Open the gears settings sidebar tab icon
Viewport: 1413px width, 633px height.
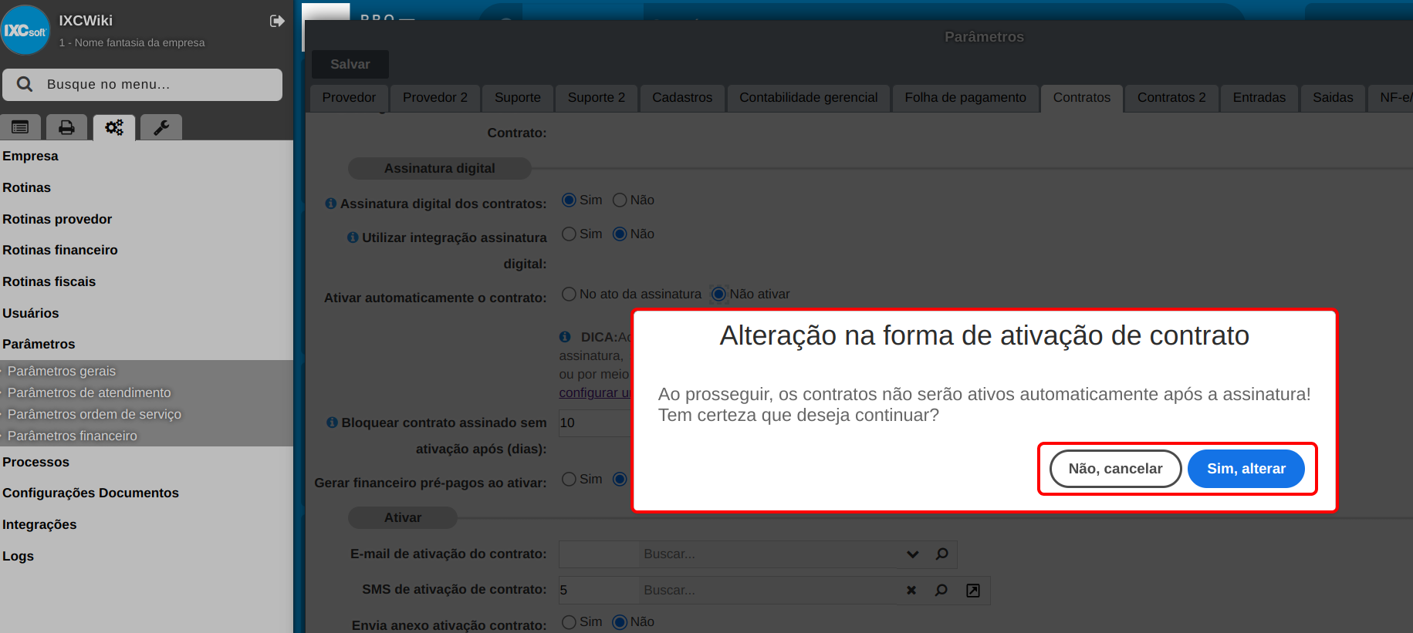[114, 127]
